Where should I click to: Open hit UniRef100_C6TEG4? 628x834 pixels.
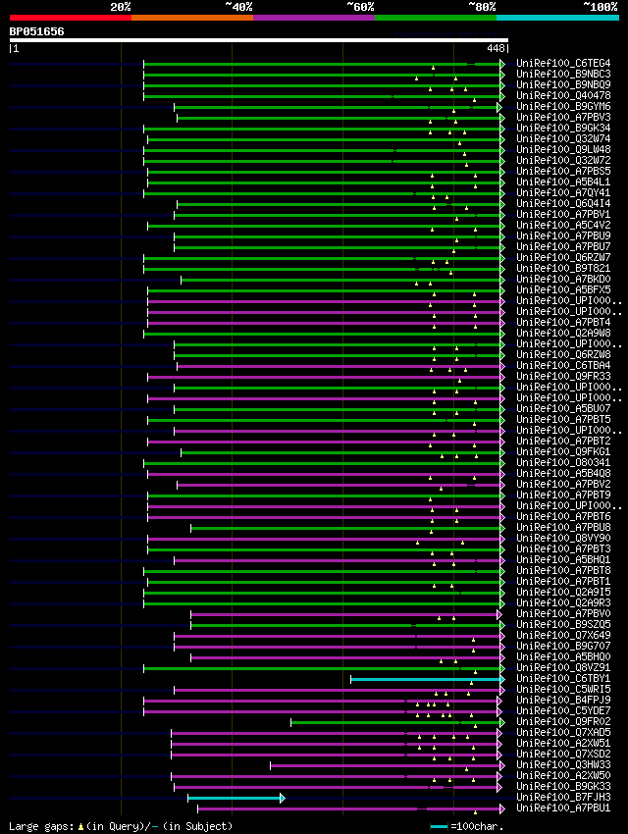[x=563, y=63]
